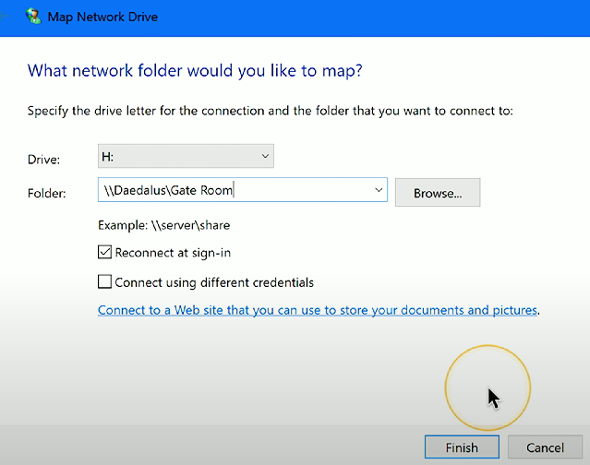Click Finish to map the drive
Viewport: 590px width, 465px height.
point(462,447)
